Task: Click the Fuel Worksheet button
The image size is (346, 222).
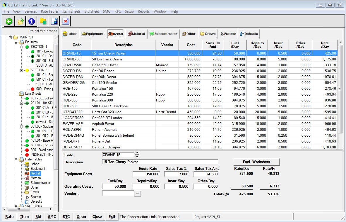Action: pos(256,162)
